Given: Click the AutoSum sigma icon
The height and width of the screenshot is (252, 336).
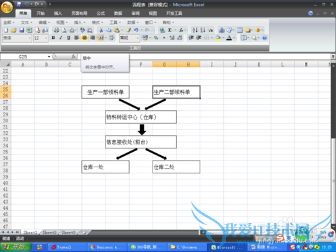Looking at the screenshot, I should (170, 30).
